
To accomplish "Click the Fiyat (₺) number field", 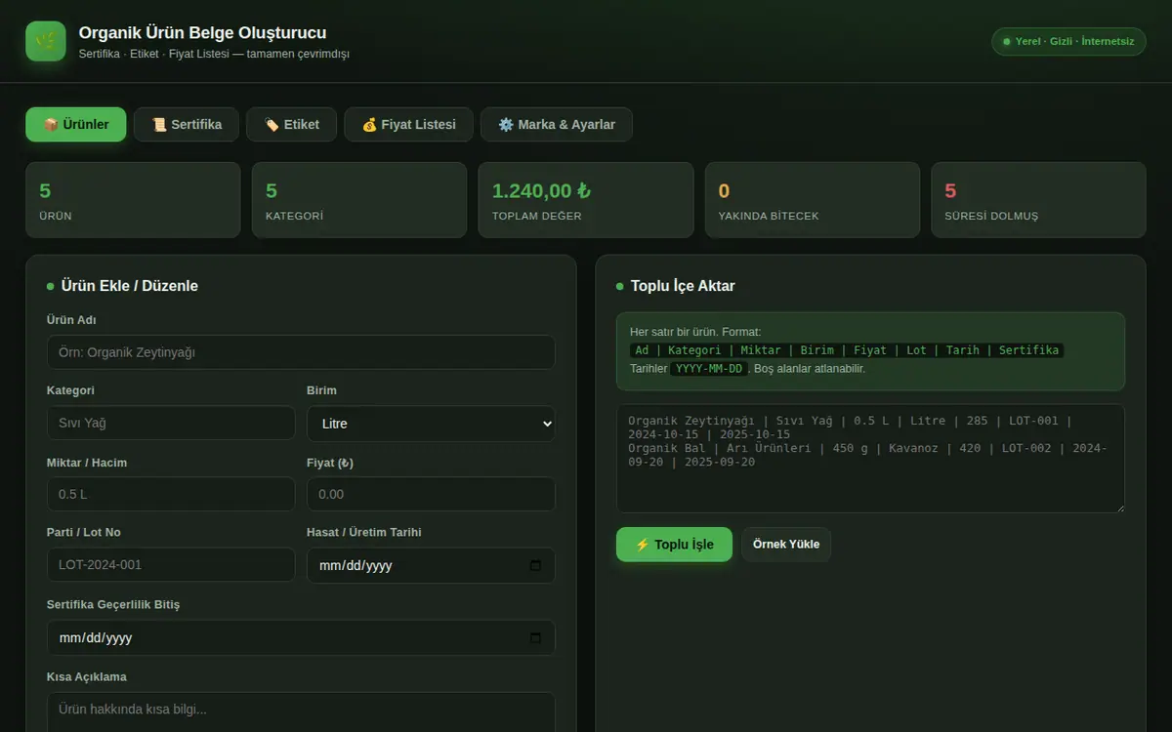I will click(431, 494).
